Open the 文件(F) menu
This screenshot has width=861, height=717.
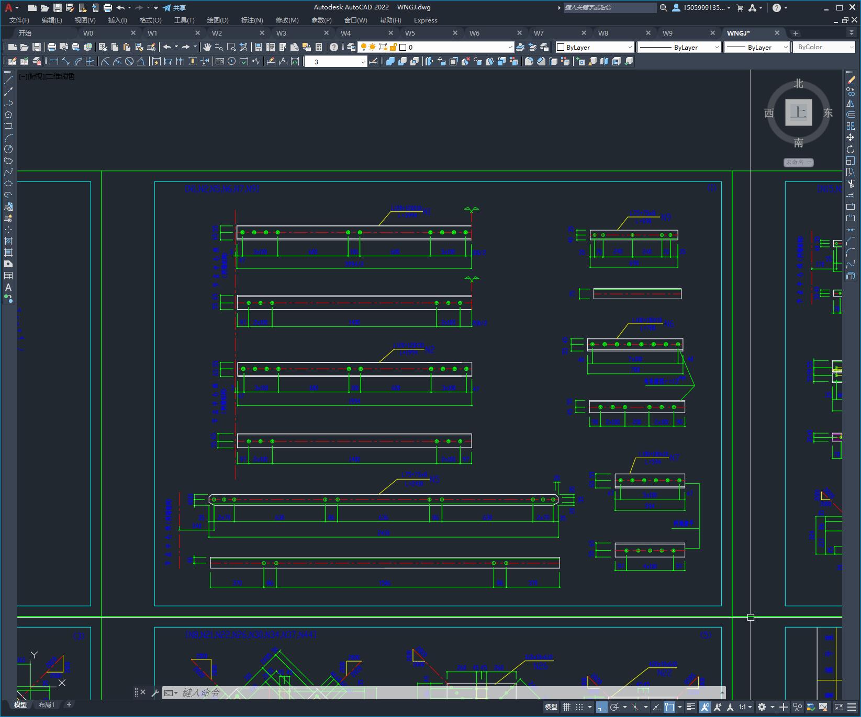tap(19, 20)
